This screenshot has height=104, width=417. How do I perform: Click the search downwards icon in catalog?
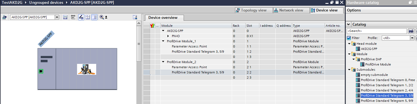[x=411, y=31]
